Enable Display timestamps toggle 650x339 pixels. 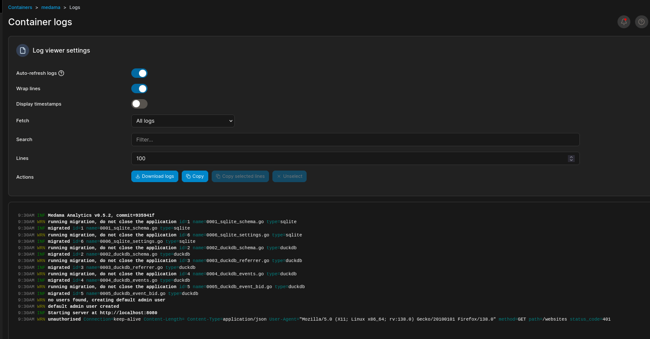point(139,104)
